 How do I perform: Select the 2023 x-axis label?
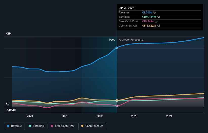pyautogui.click(x=134, y=116)
